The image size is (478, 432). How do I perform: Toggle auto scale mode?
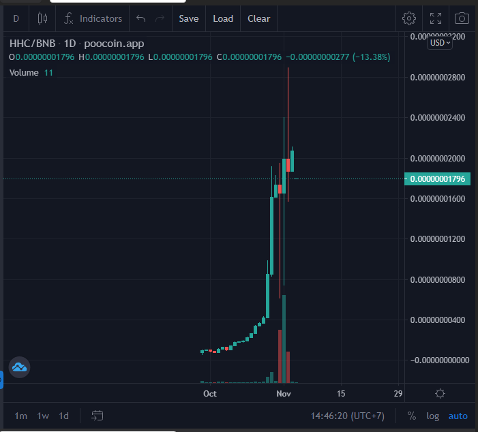pos(458,416)
